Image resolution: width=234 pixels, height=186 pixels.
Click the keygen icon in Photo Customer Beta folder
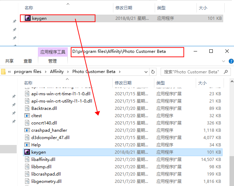click(27, 152)
